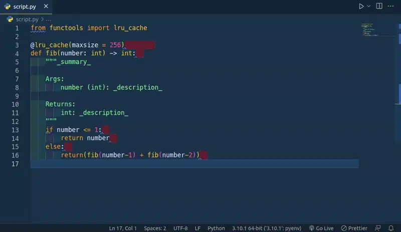Screen dimensions: 401x232
Task: Open Go to Line from Ln 17, Col 1
Action: click(123, 228)
